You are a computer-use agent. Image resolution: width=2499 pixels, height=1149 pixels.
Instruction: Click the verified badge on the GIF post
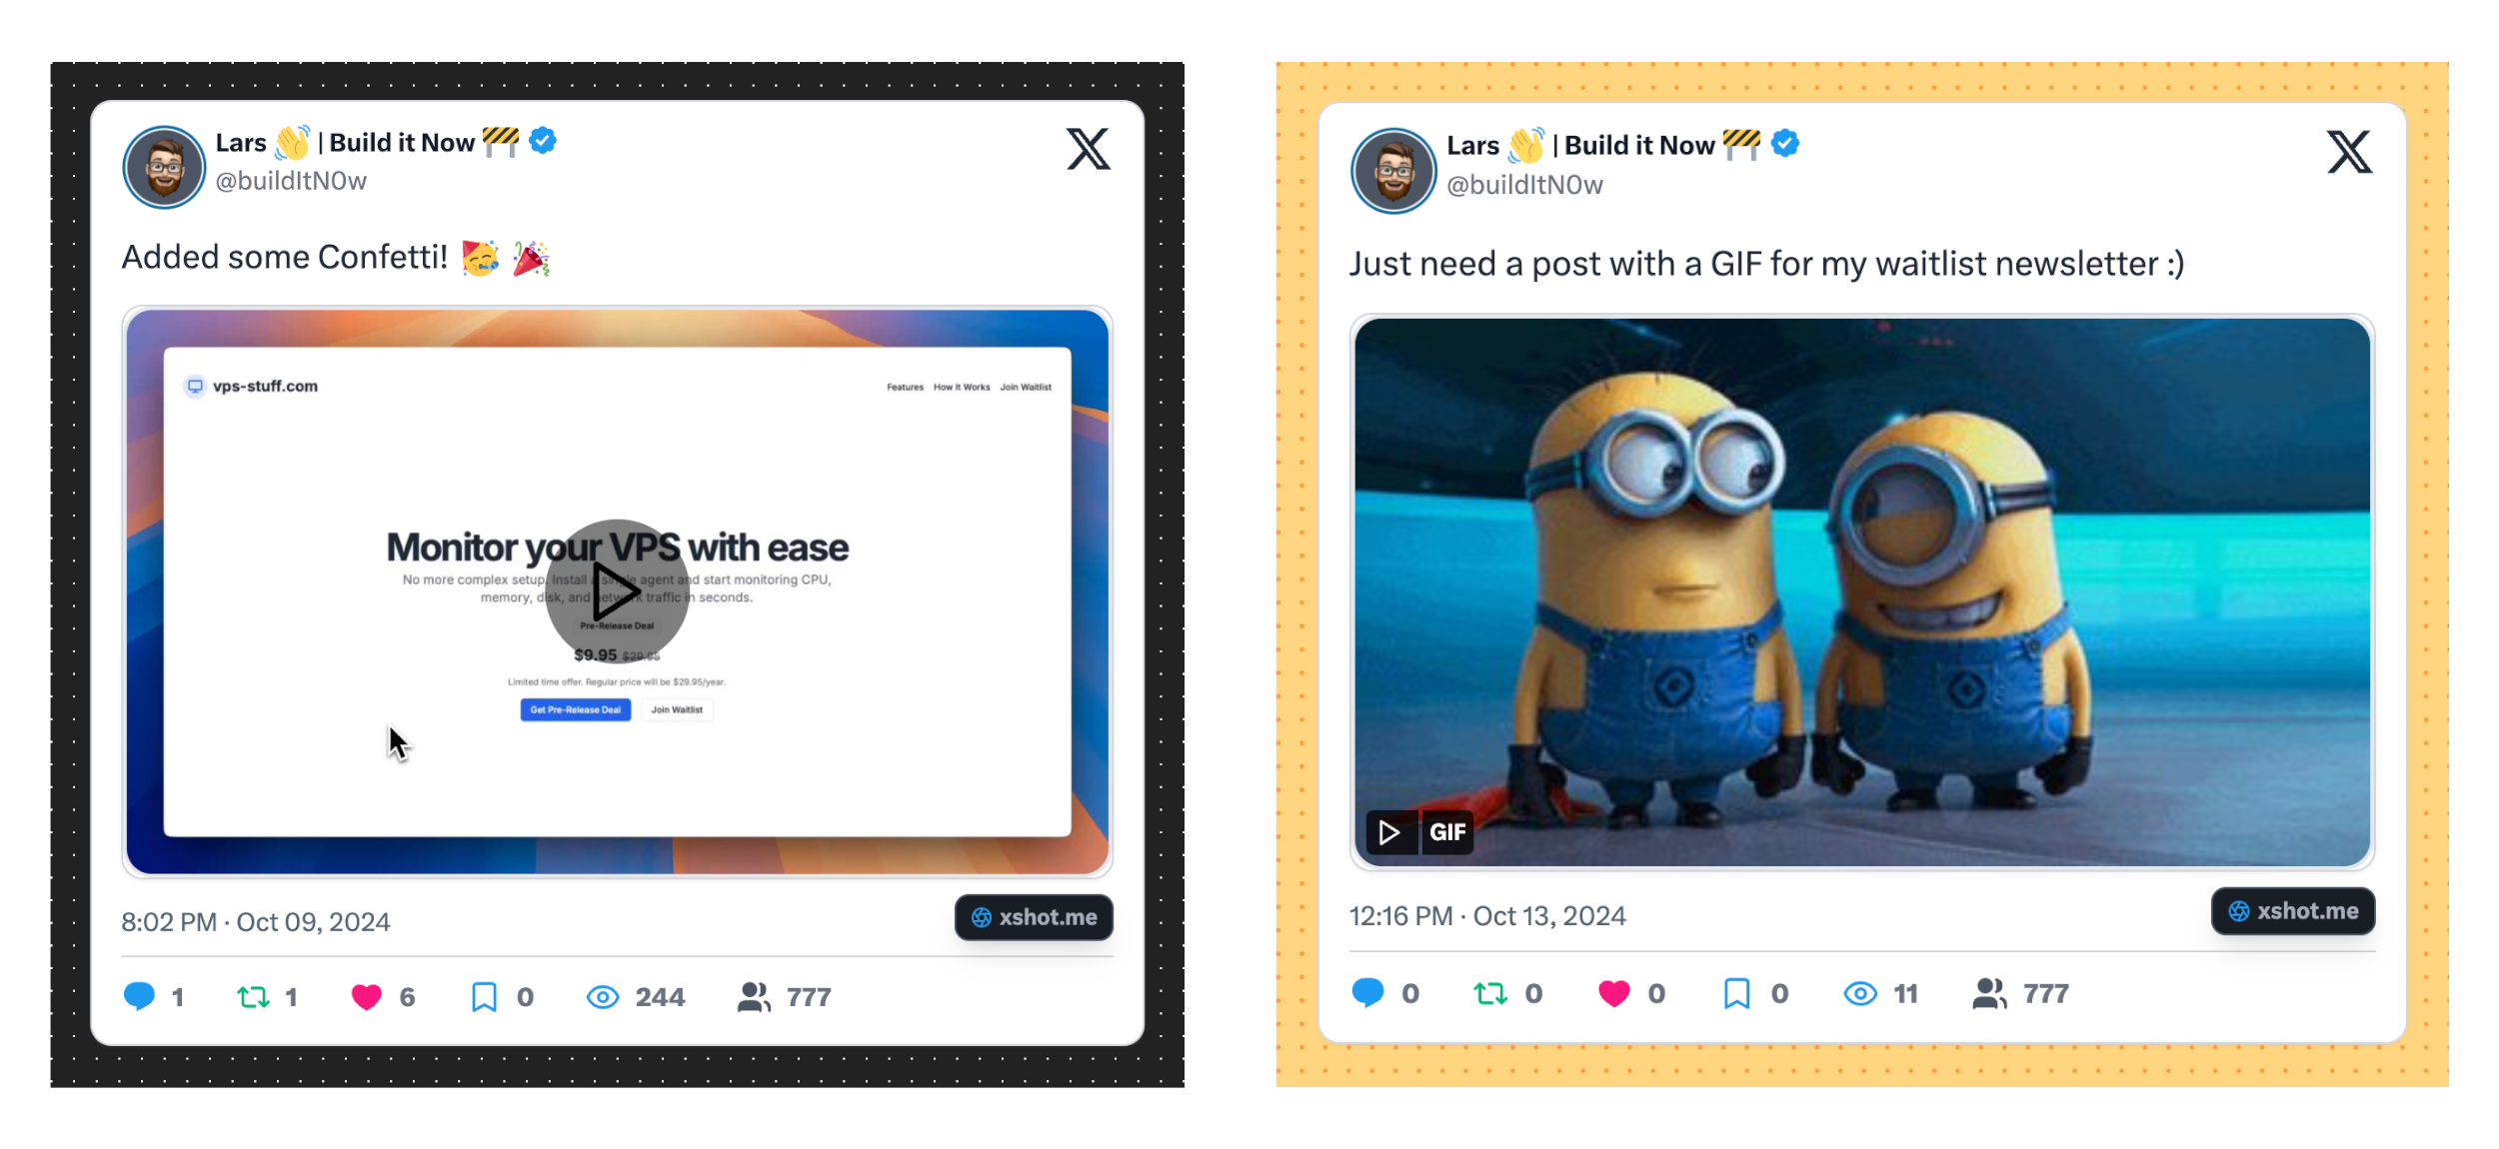tap(1785, 144)
